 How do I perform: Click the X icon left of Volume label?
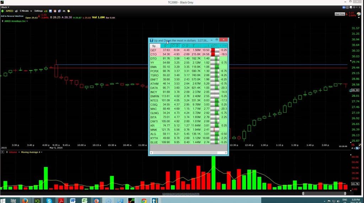(x=2, y=152)
